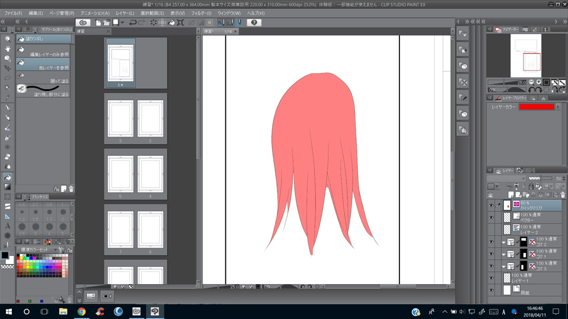568x319 pixels.
Task: Open help question mark button
Action: (254, 22)
